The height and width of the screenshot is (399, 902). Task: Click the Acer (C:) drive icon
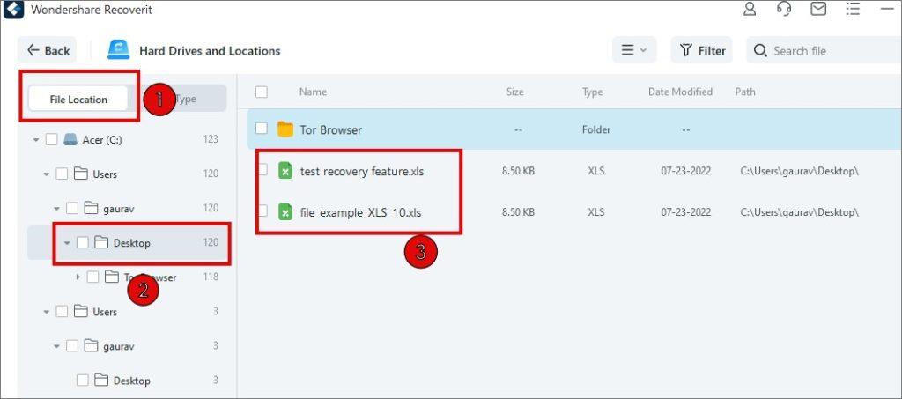tap(70, 140)
